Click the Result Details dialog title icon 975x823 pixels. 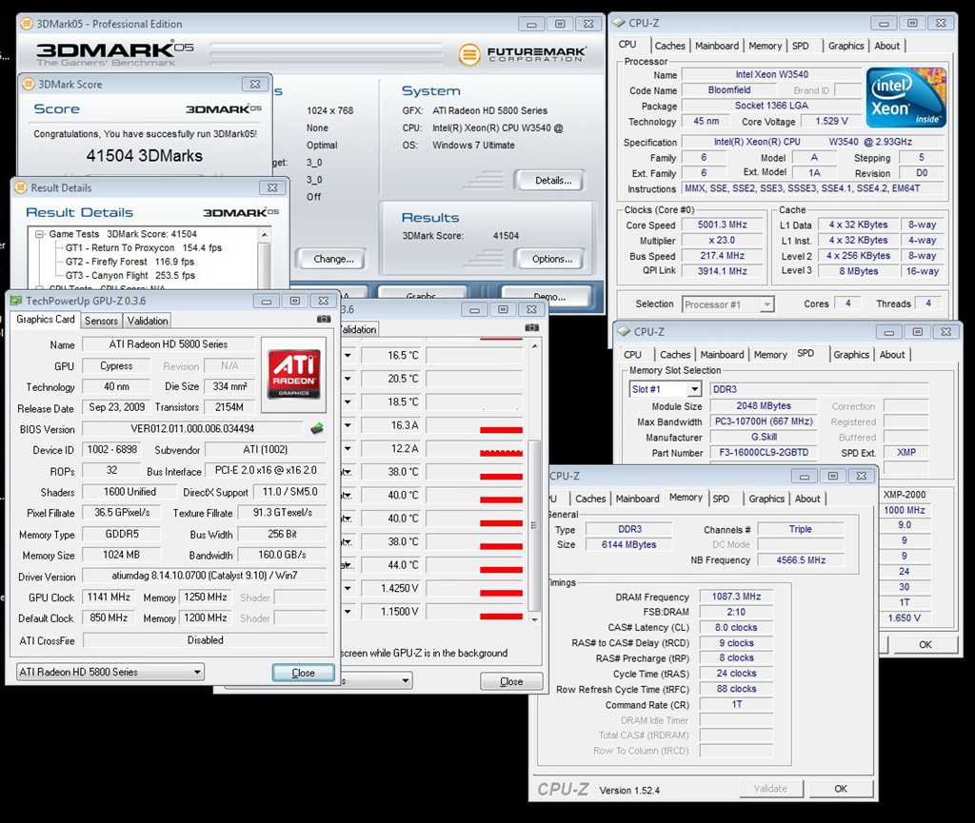21,187
